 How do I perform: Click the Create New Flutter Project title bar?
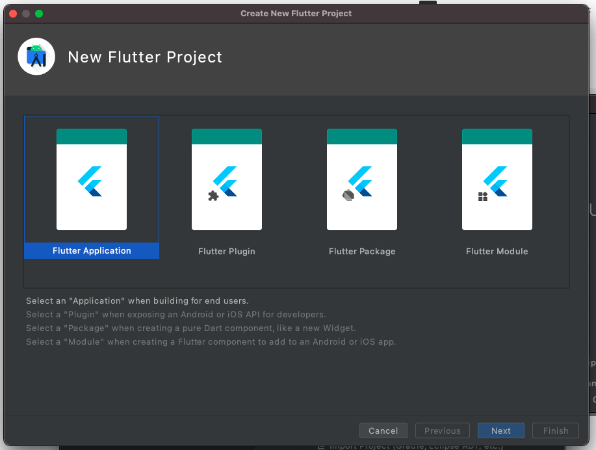pyautogui.click(x=296, y=14)
